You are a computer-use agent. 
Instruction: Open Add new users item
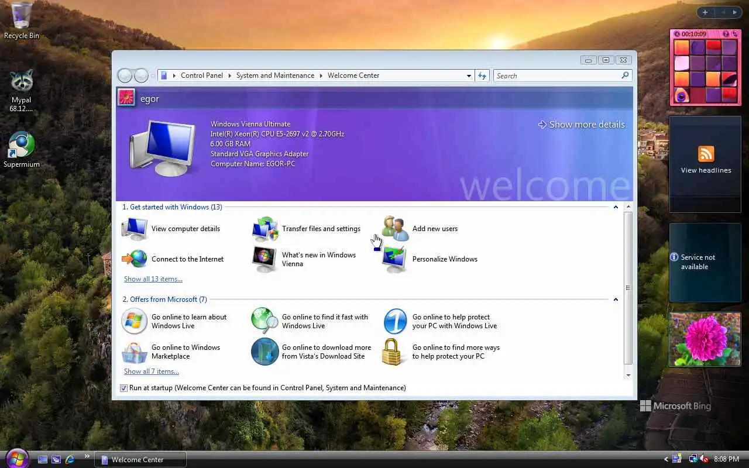[420, 229]
